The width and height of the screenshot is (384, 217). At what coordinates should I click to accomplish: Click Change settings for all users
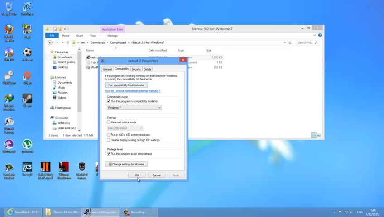126,164
